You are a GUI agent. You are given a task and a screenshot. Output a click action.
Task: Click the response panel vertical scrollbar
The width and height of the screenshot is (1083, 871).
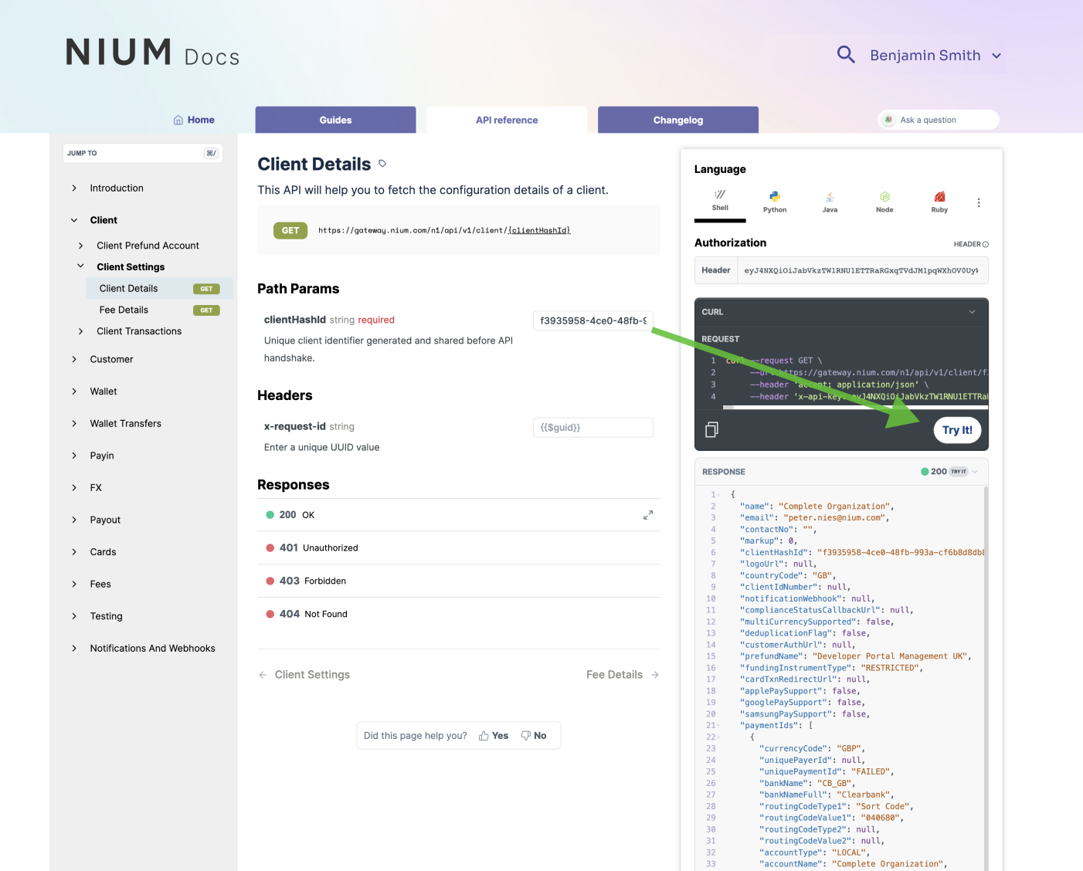986,680
